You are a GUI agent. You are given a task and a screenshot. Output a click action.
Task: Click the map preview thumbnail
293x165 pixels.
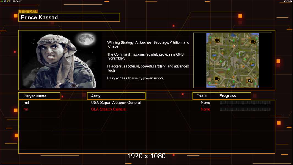[x=233, y=60]
